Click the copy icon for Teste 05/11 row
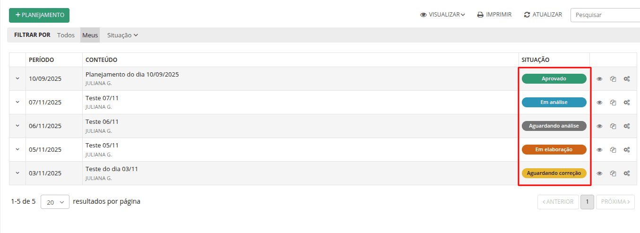Image resolution: width=640 pixels, height=233 pixels. click(x=613, y=150)
